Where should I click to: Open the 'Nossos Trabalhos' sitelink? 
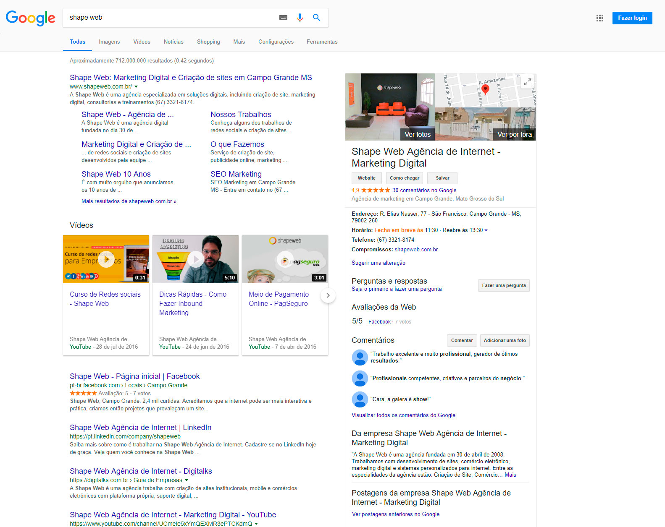tap(241, 115)
